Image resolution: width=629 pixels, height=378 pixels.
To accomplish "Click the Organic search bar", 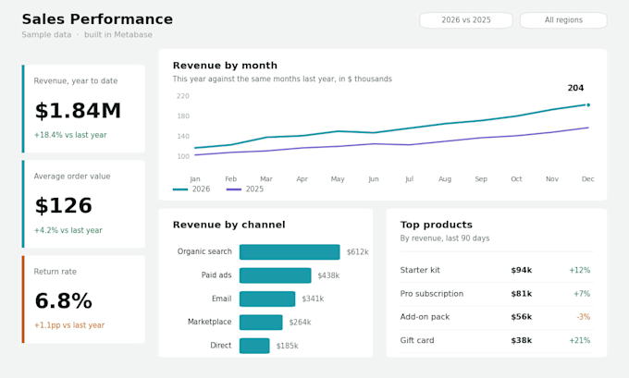I will click(x=290, y=252).
